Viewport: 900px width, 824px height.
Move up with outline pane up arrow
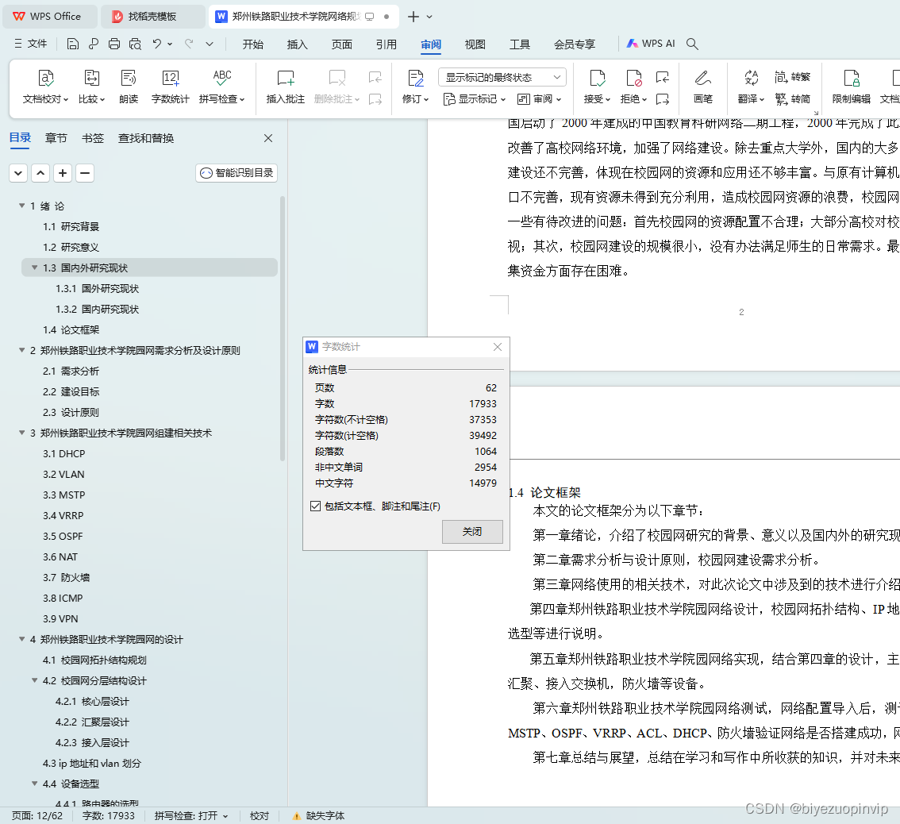coord(40,173)
